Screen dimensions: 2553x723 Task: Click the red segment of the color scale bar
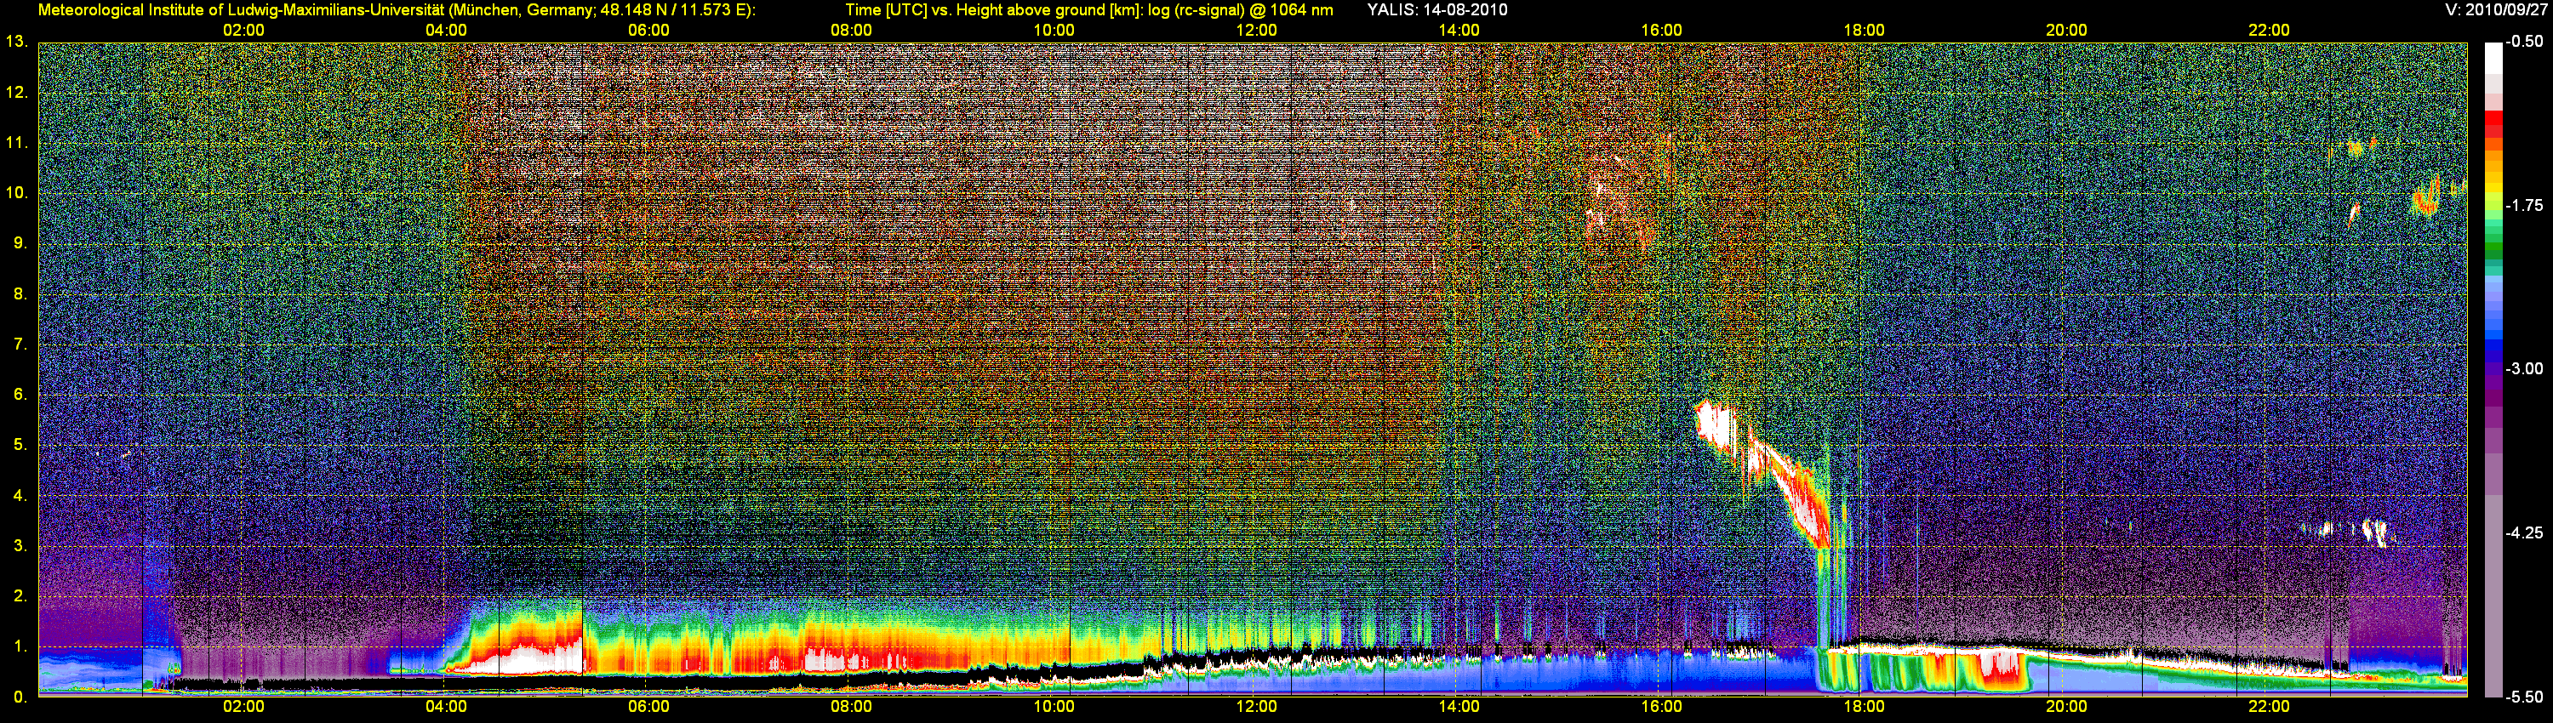click(x=2493, y=120)
